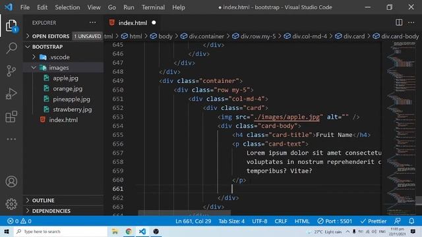Click the Windows search box

(x=61, y=231)
